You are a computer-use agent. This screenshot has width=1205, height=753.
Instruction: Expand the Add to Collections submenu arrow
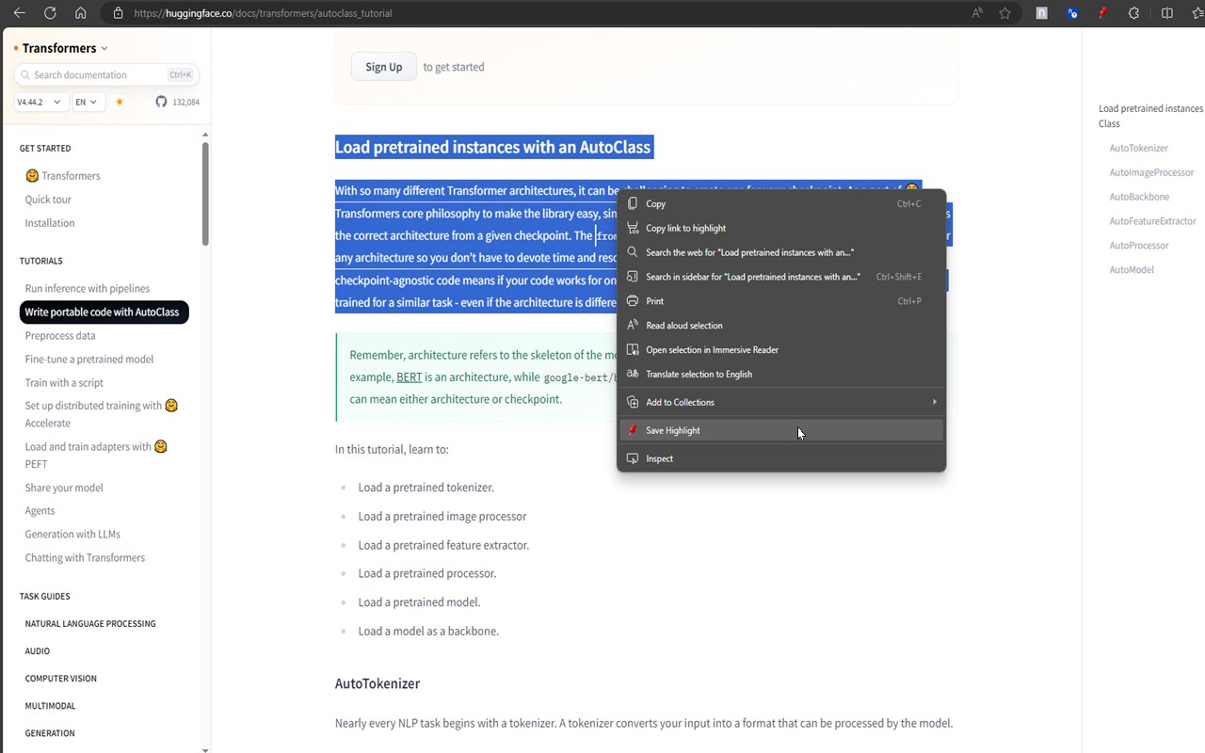pos(934,402)
